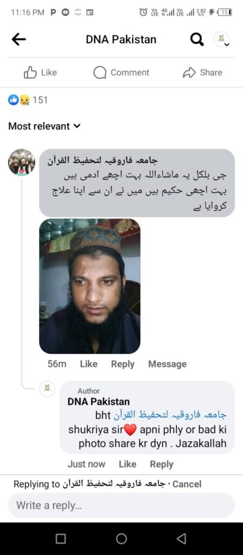
Task: Tap the Comment bubble button
Action: coord(121,73)
